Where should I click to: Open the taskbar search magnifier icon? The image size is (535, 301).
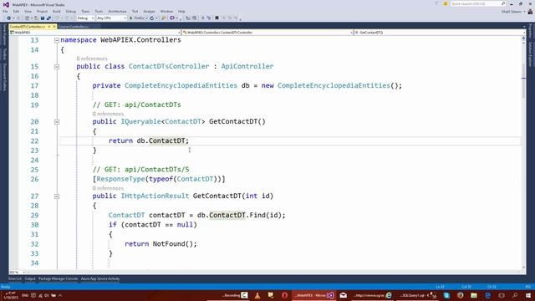click(515, 295)
